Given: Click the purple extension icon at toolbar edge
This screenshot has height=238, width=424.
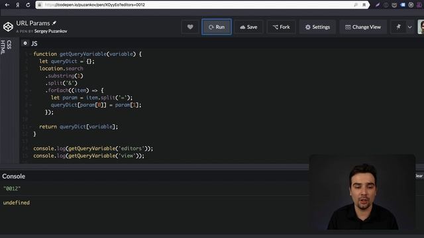Looking at the screenshot, I should 420,5.
